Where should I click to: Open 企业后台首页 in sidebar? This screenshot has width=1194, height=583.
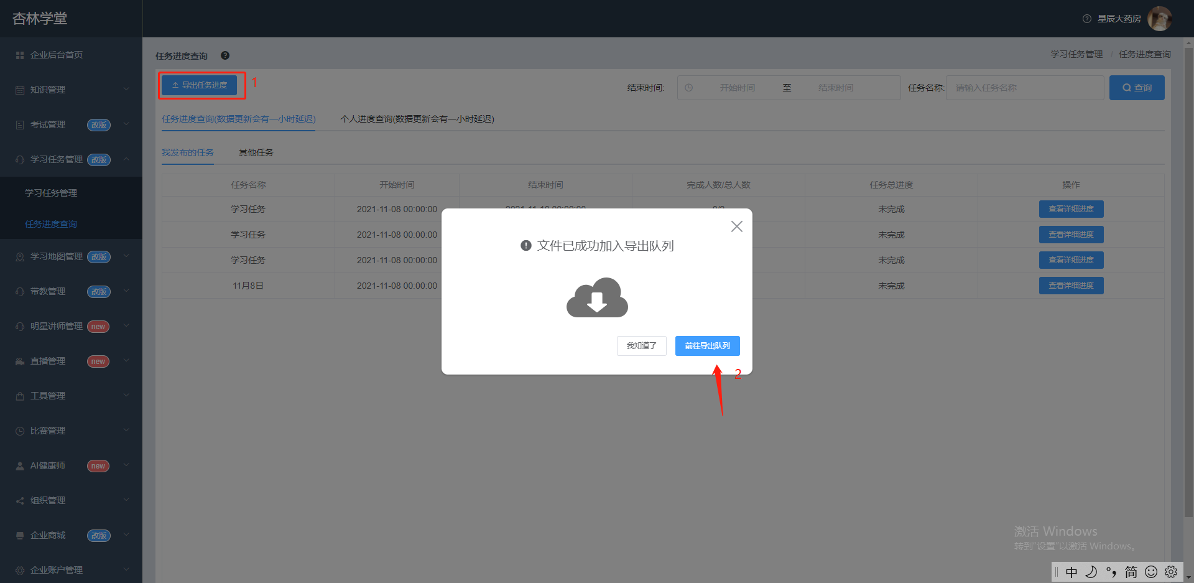click(71, 55)
